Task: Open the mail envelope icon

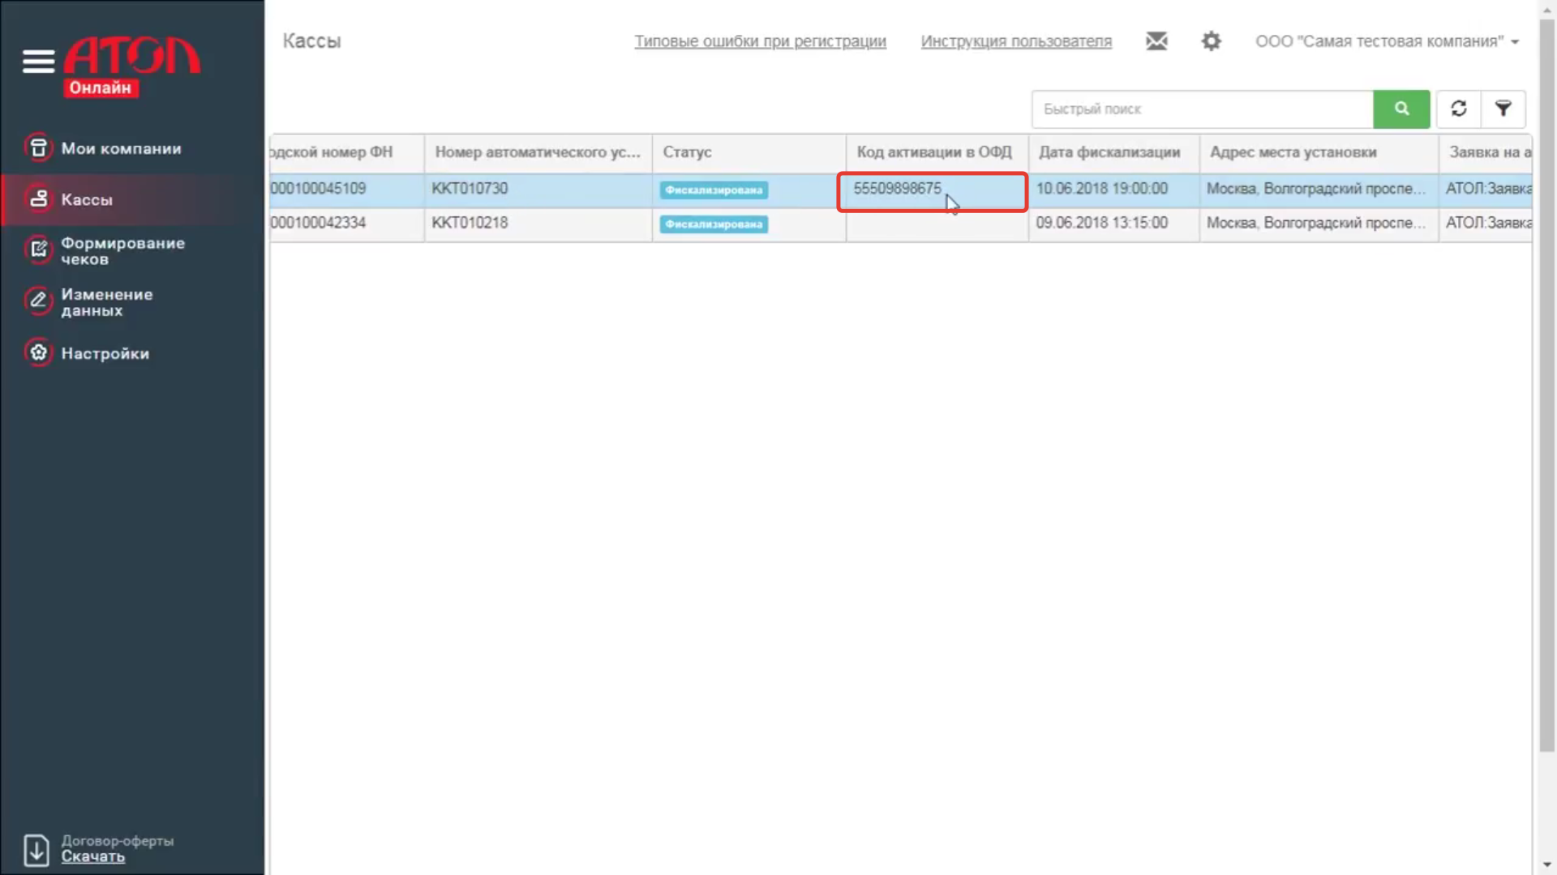Action: click(1156, 41)
